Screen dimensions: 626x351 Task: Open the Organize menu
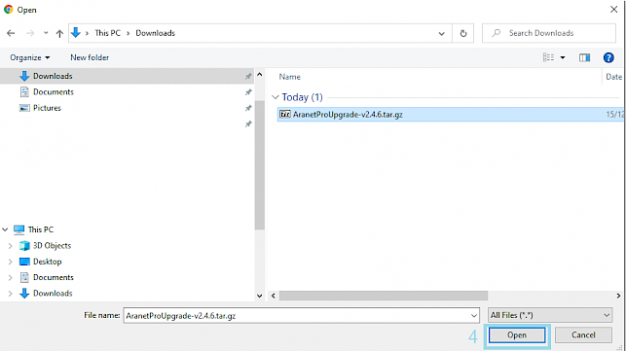pos(30,57)
